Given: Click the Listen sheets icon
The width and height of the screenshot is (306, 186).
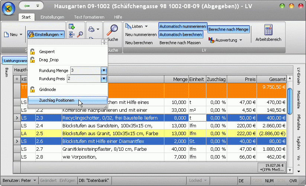Looking at the screenshot, I should 128,26.
